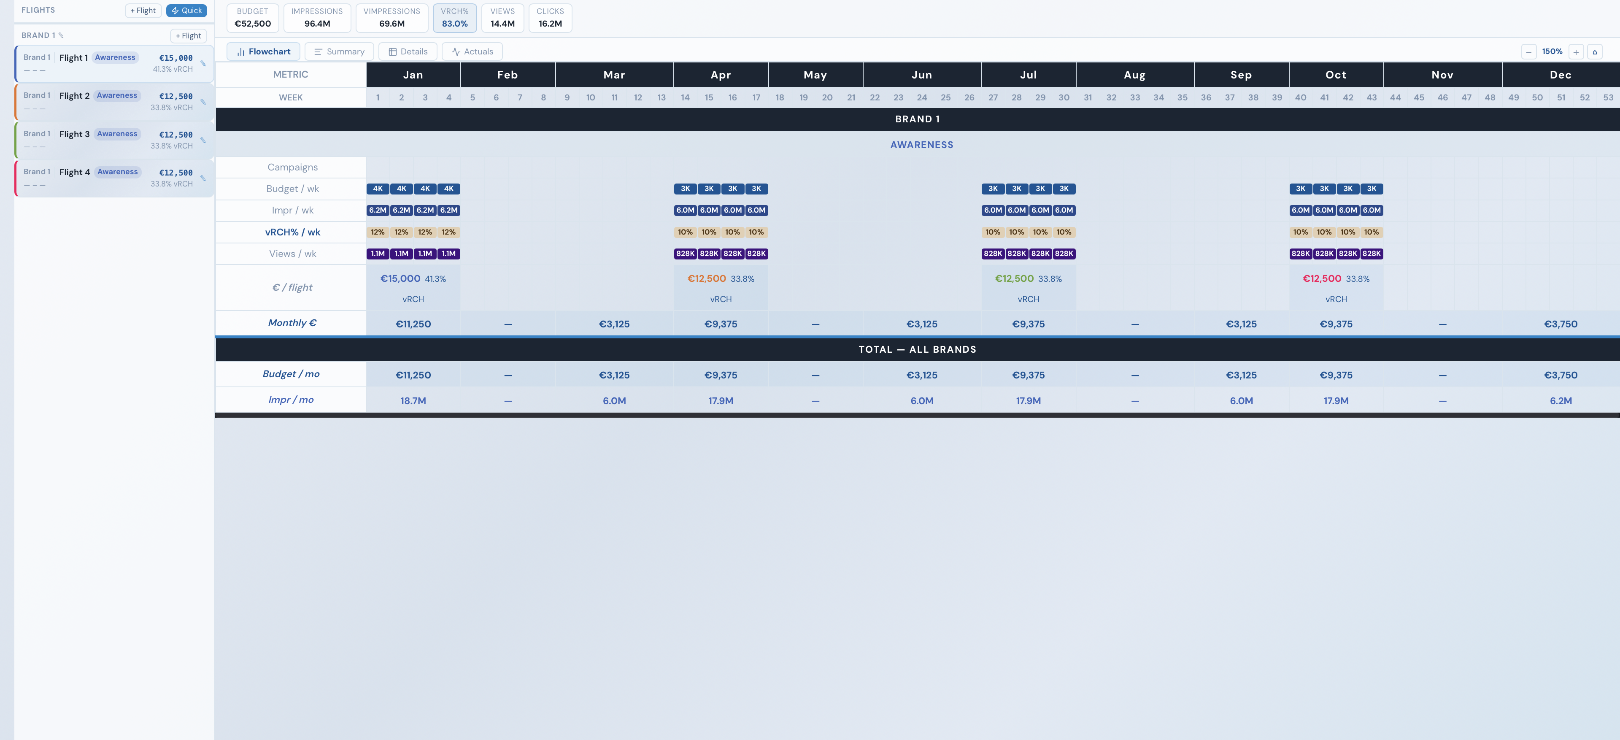Click the vRCH% / wk row label

292,232
